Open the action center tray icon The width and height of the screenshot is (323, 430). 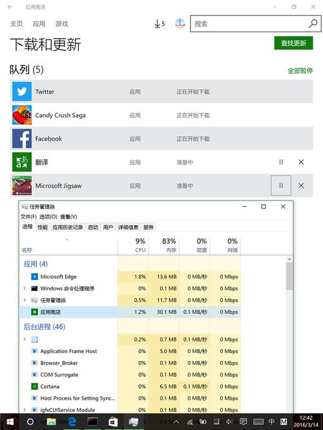244,422
